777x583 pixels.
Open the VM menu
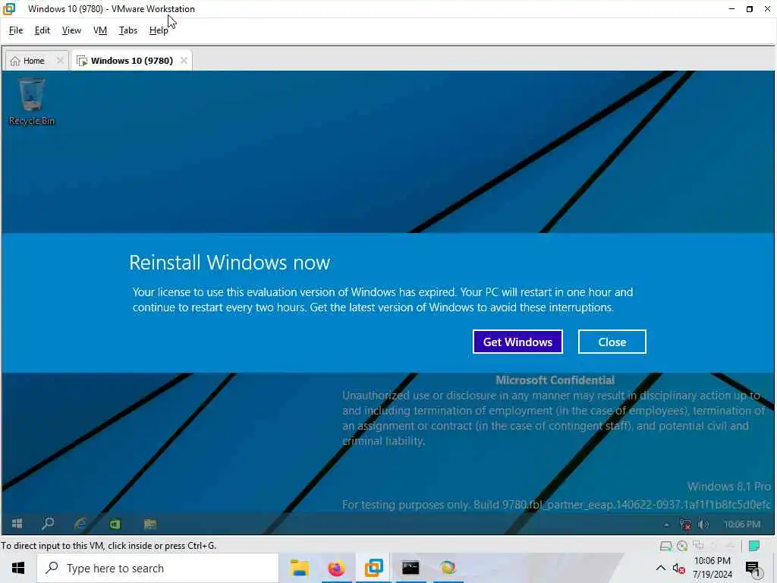100,30
